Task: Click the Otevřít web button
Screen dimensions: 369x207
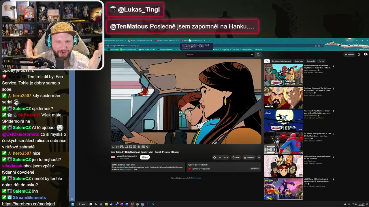Action: pyautogui.click(x=255, y=169)
